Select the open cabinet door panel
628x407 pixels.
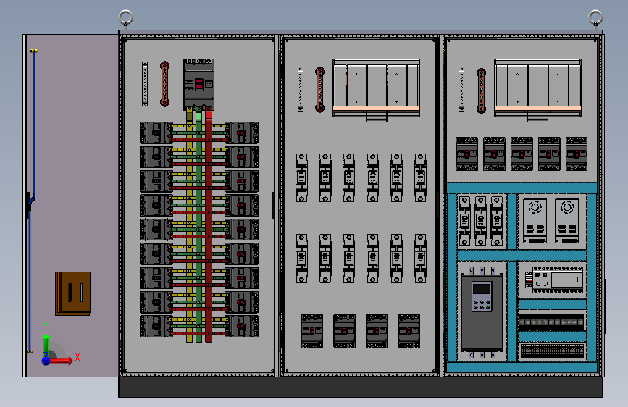(71, 206)
